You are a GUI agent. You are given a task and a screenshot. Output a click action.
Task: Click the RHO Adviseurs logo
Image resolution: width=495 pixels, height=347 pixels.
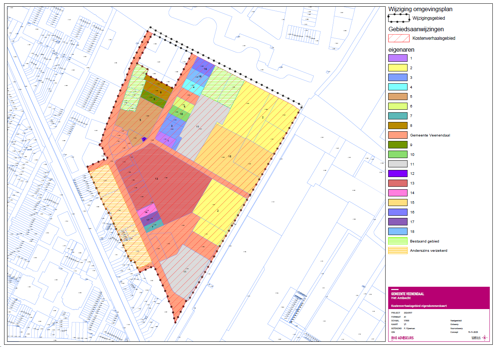[x=402, y=338]
